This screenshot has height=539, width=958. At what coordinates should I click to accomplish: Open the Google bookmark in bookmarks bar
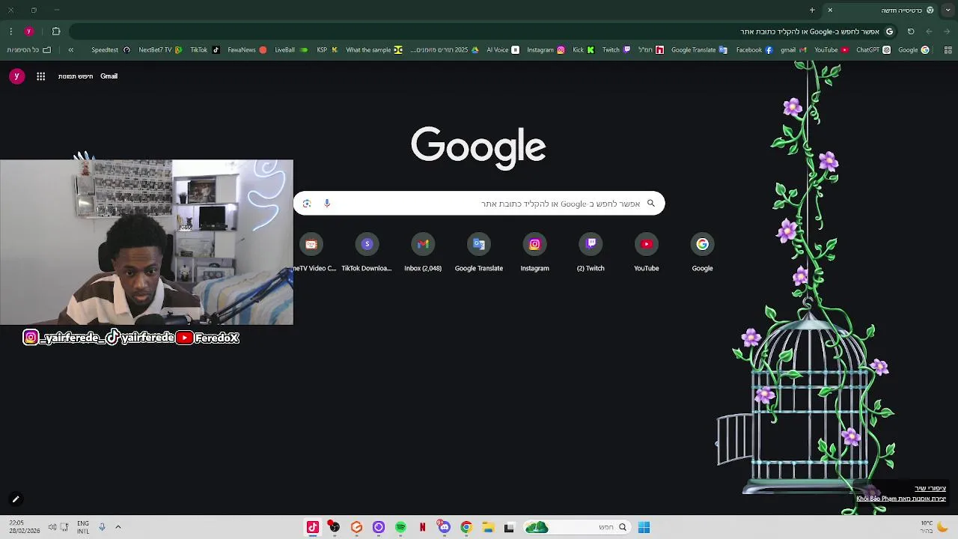(913, 50)
